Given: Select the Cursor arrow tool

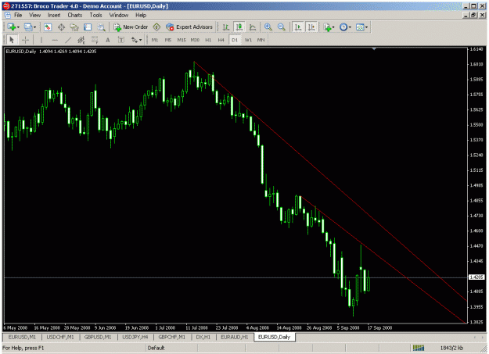Looking at the screenshot, I should tap(12, 40).
